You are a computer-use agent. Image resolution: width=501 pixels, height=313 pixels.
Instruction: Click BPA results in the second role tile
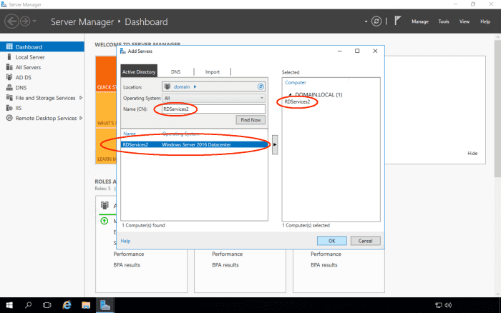225,265
